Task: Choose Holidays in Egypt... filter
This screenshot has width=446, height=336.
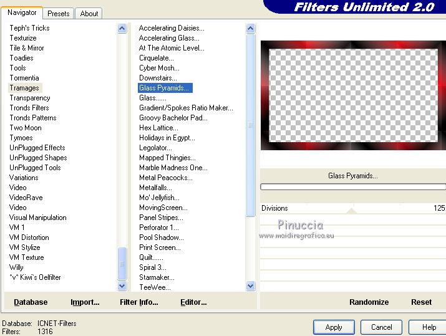Action: (167, 138)
